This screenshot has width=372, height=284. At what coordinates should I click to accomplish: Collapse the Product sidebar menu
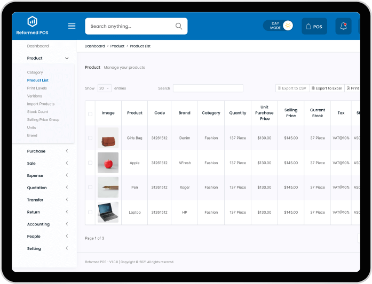coord(67,58)
